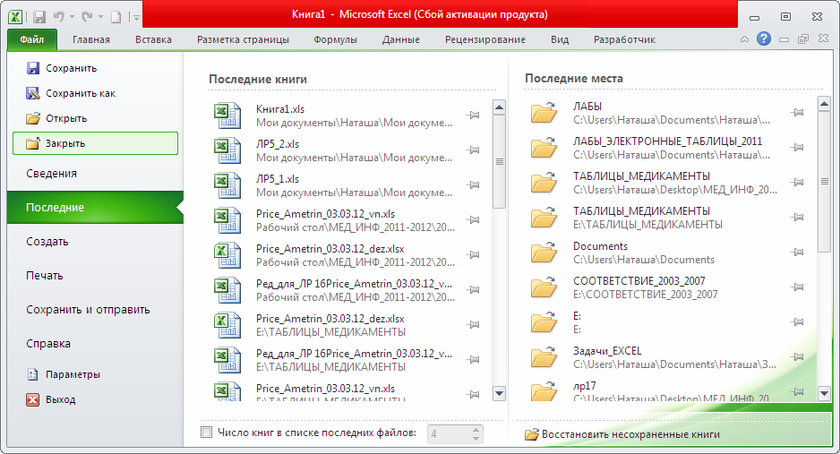Viewport: 840px width, 454px height.
Task: Click the Undo arrow in quick access toolbar
Action: (59, 17)
